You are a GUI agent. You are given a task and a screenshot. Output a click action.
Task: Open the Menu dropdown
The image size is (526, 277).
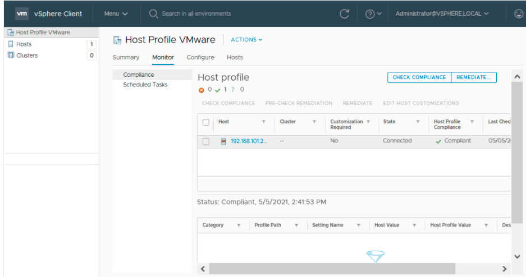pyautogui.click(x=116, y=13)
